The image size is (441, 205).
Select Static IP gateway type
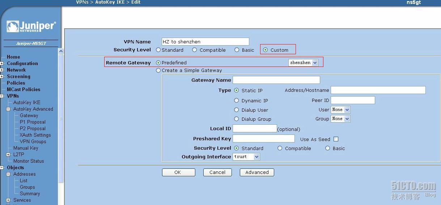click(237, 90)
